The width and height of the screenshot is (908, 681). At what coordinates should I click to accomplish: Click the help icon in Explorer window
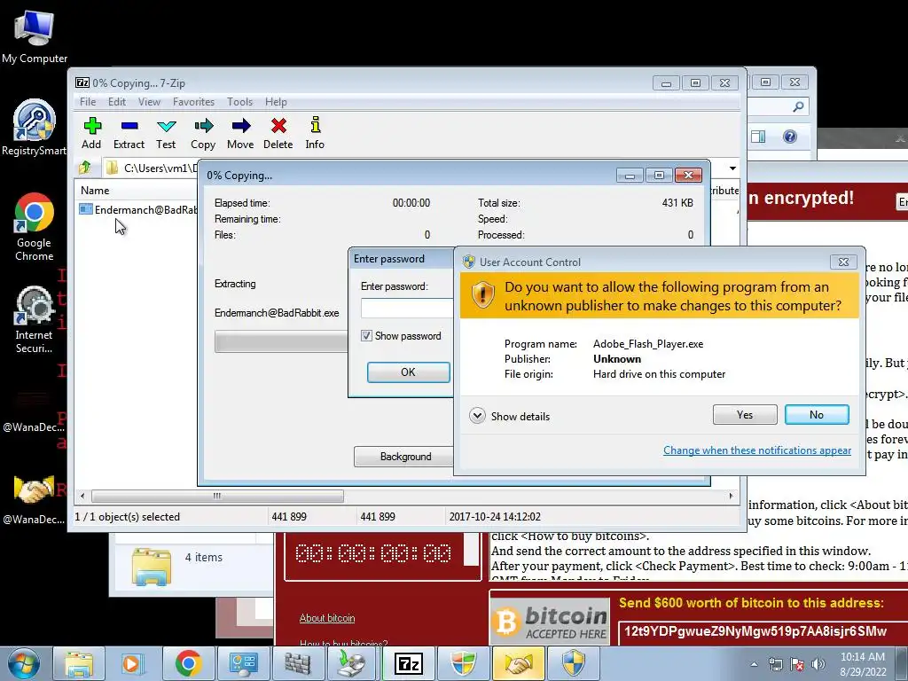(790, 137)
